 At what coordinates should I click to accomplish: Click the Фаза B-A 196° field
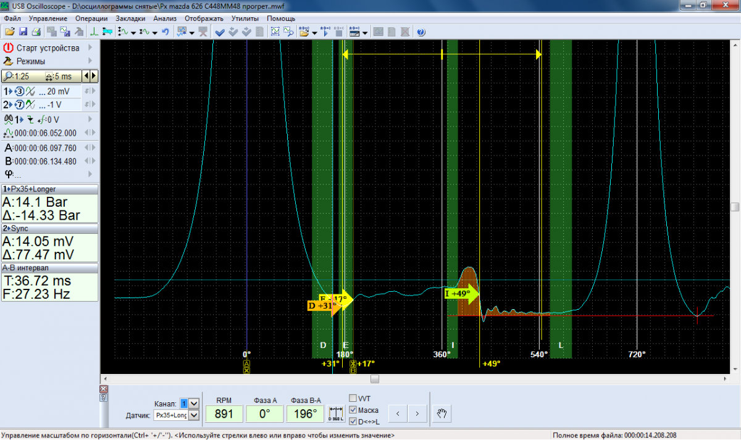coord(305,413)
